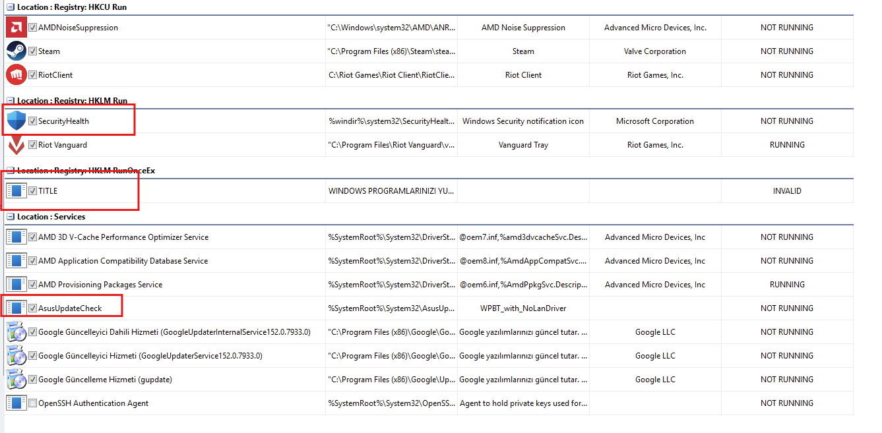Click the Steam path cell in Program Files (x86)

coord(392,51)
